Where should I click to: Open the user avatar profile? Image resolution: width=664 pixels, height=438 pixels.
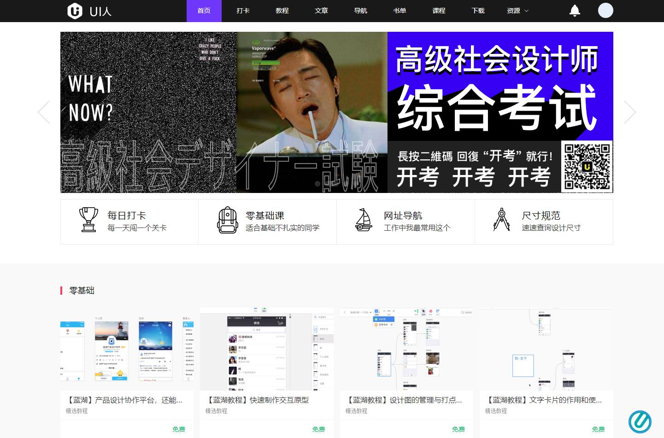pos(605,11)
